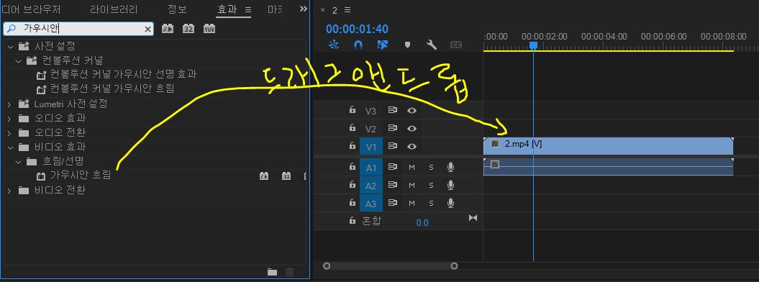Image resolution: width=759 pixels, height=282 pixels.
Task: Open the 라이브러리 tab
Action: point(114,9)
